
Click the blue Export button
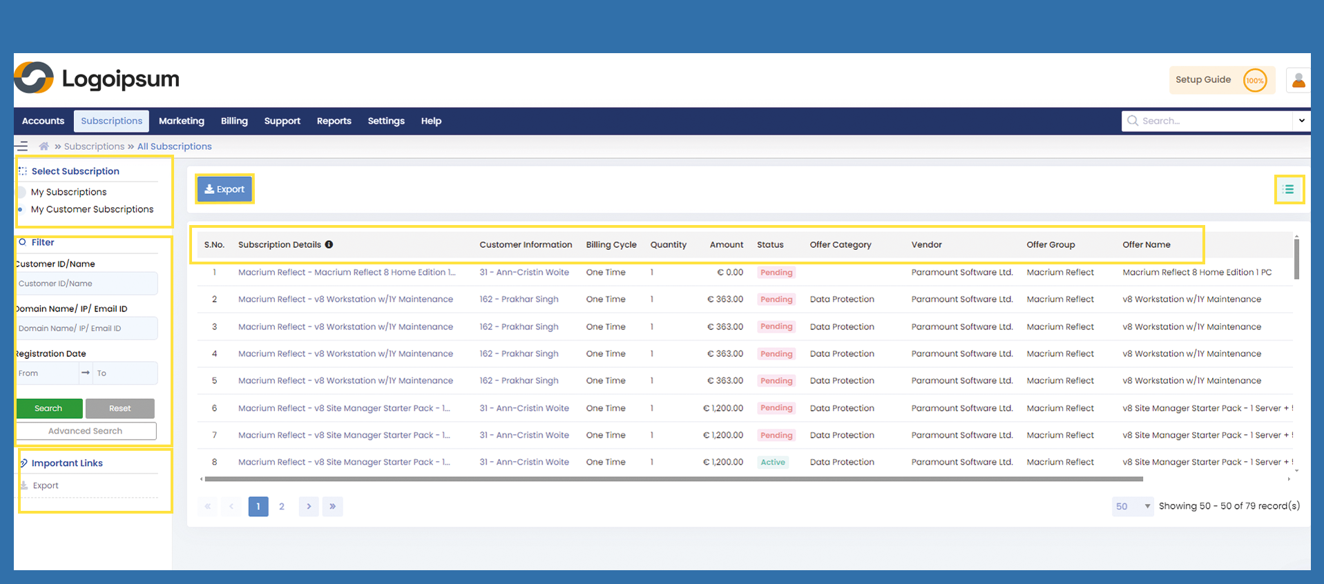[x=224, y=189]
